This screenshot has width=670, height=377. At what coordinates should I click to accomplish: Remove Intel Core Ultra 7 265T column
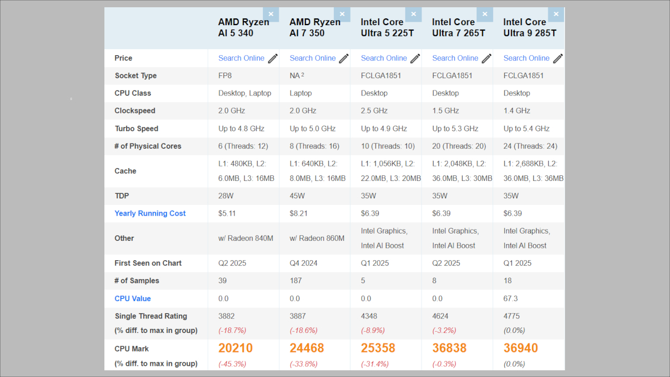pyautogui.click(x=485, y=15)
